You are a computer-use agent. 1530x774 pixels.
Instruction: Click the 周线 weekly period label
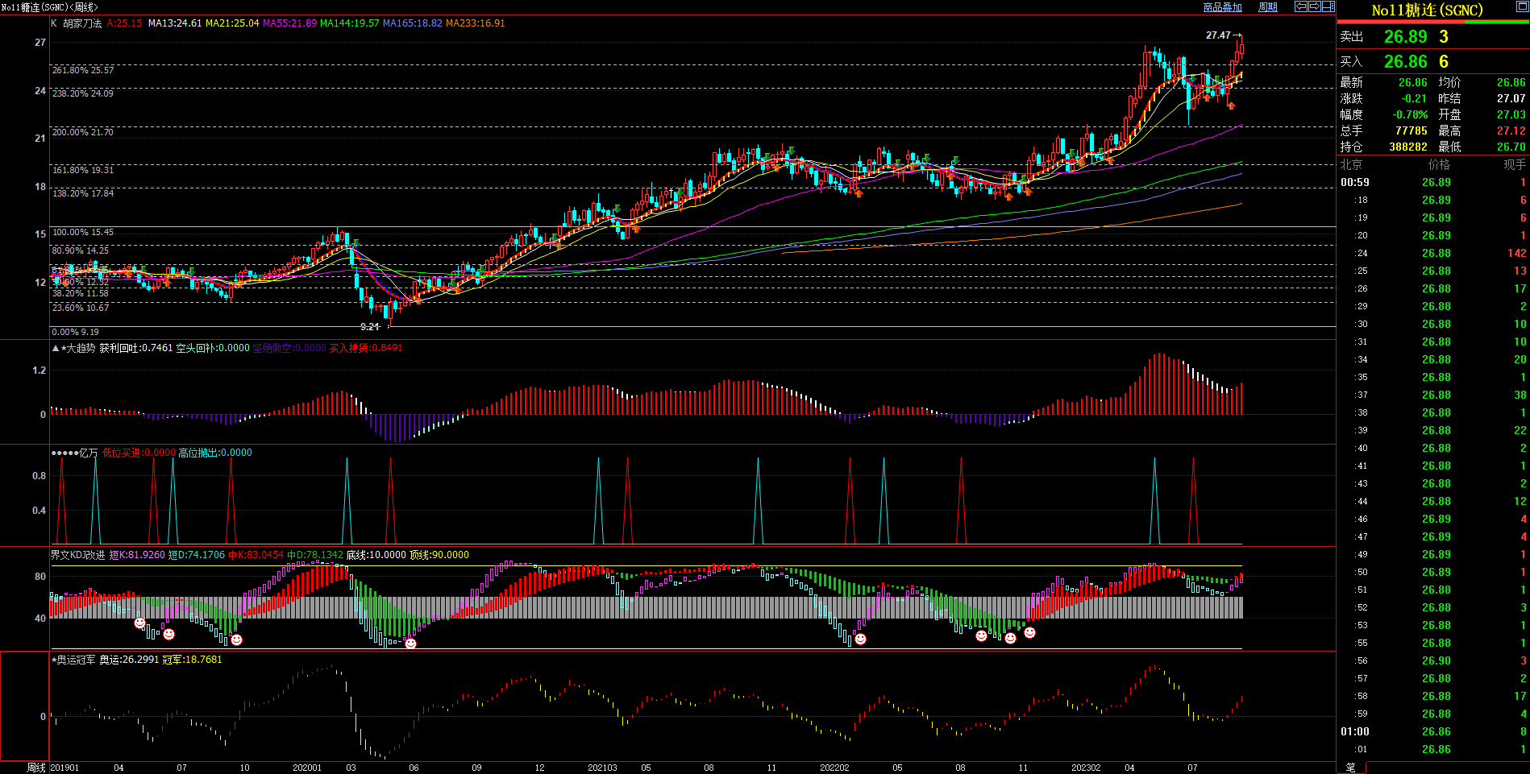[36, 768]
